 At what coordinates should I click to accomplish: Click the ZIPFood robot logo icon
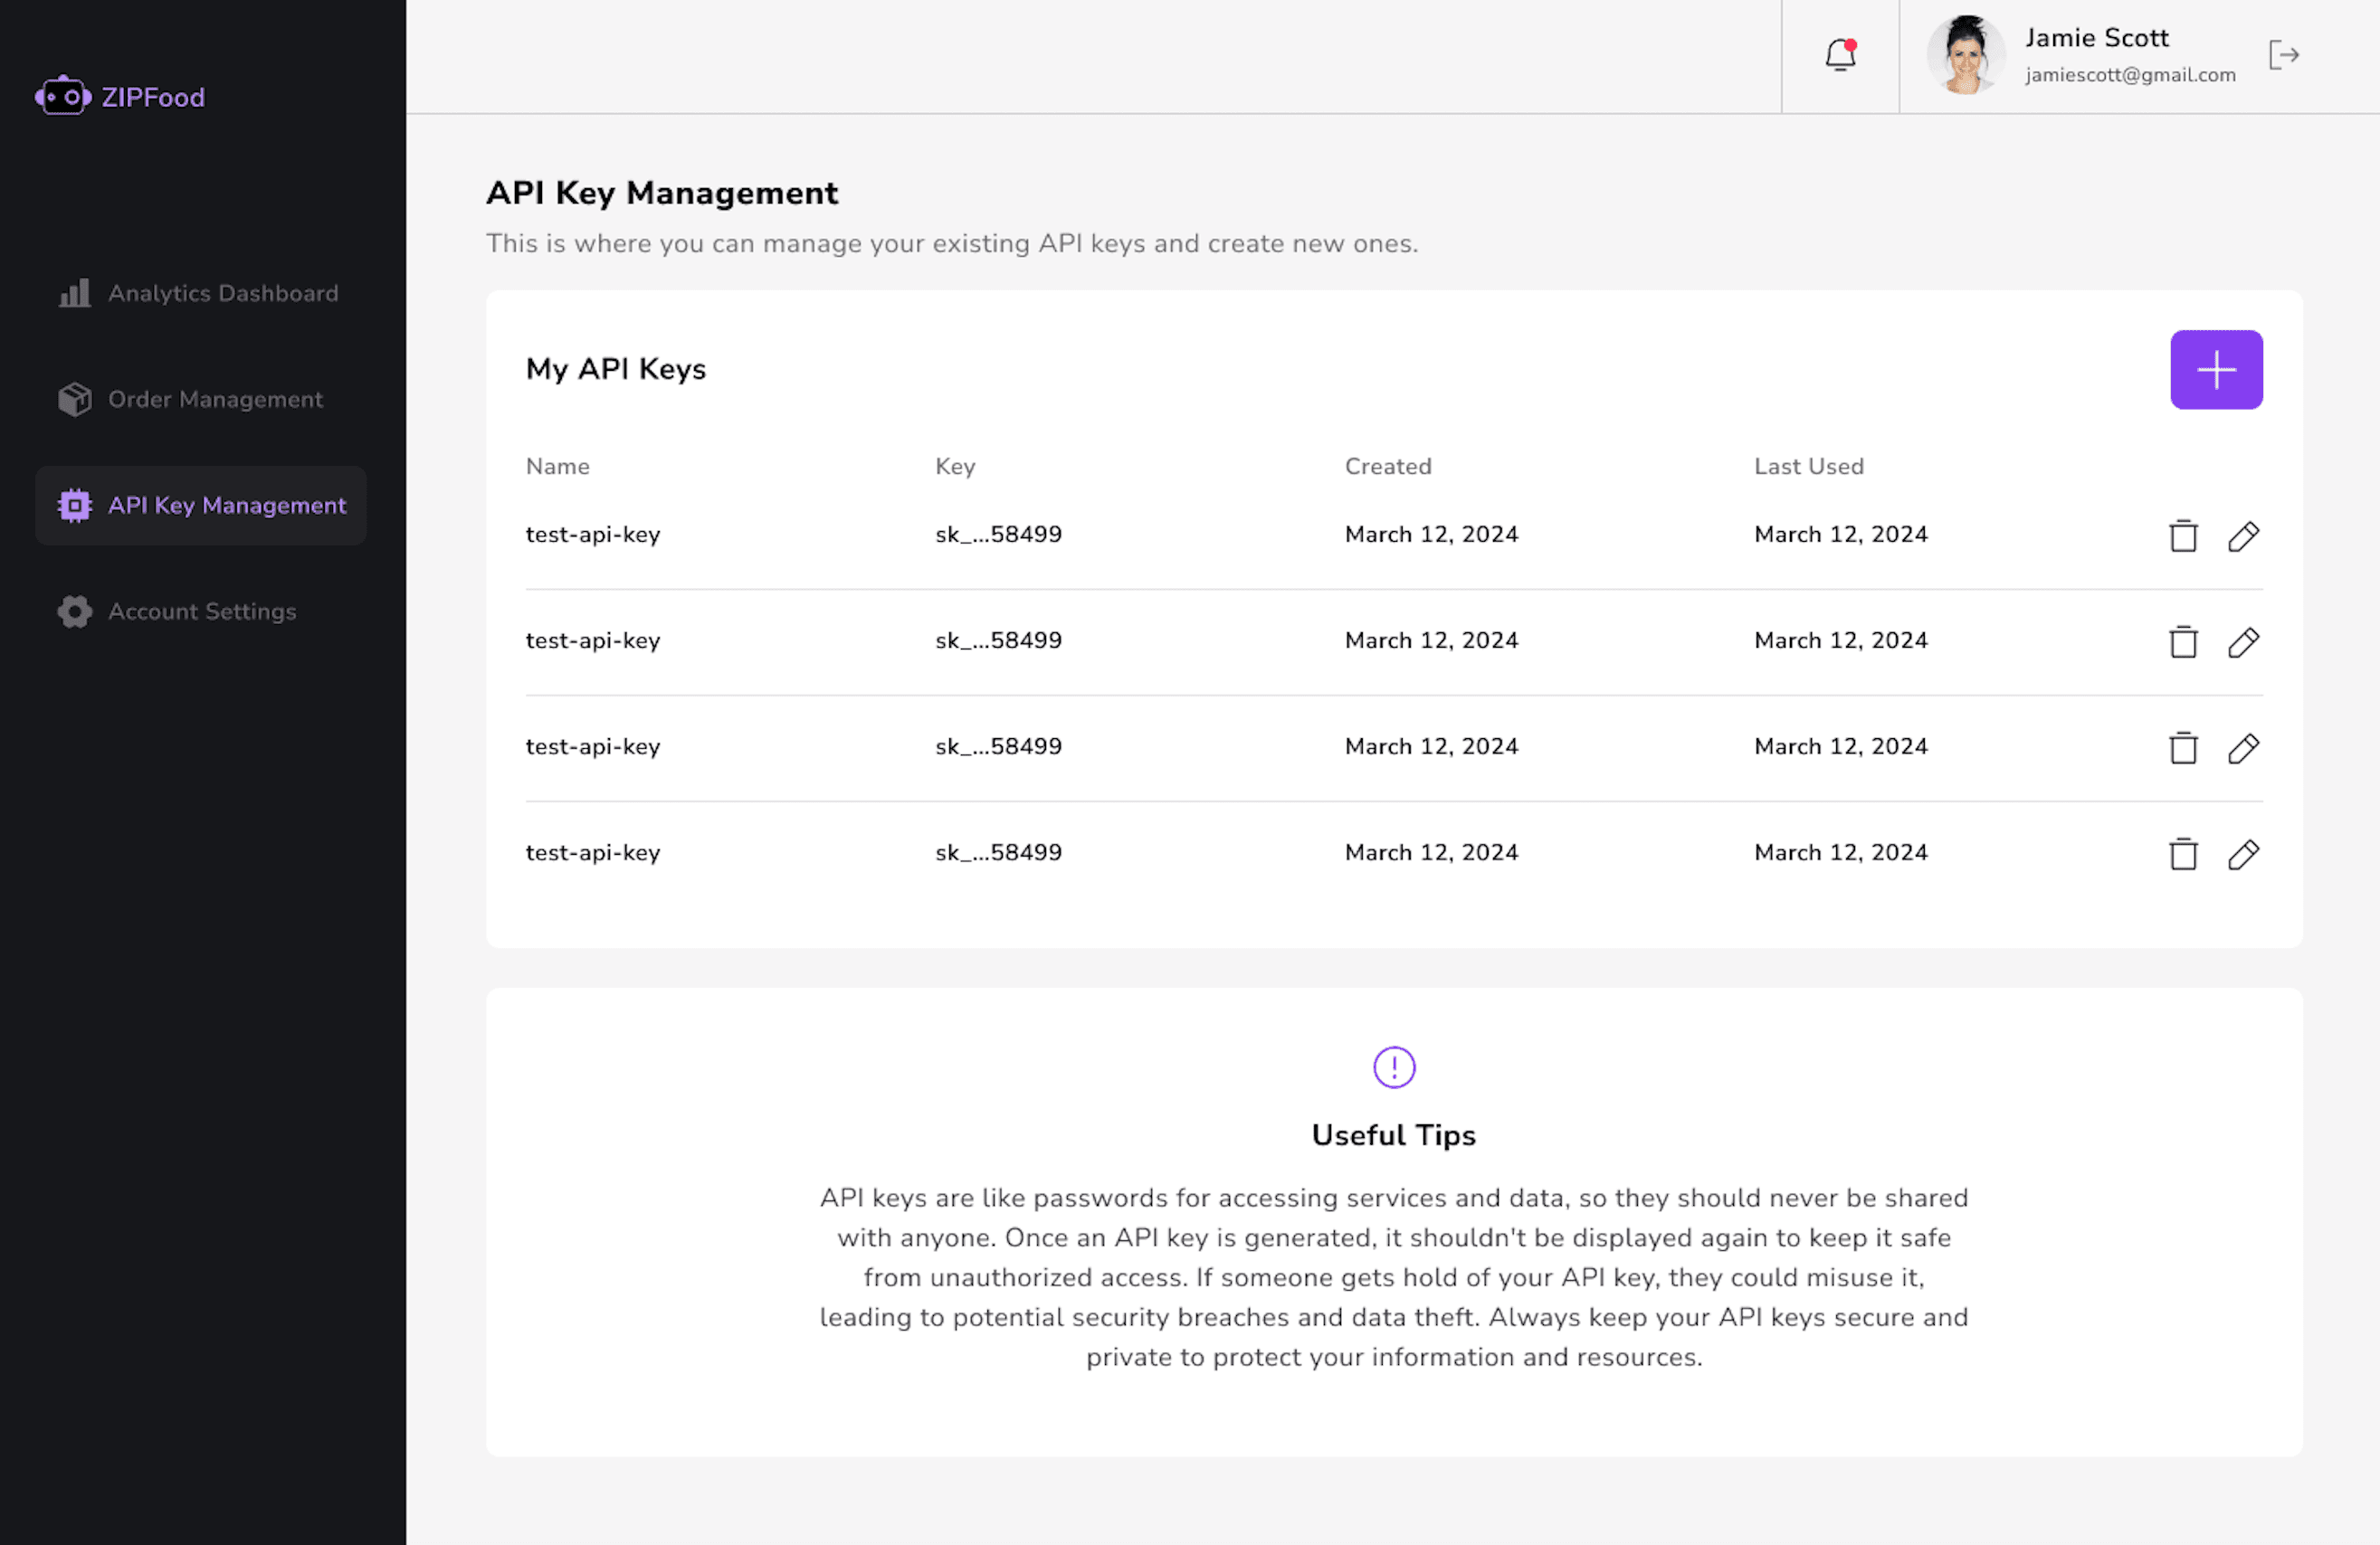point(64,96)
